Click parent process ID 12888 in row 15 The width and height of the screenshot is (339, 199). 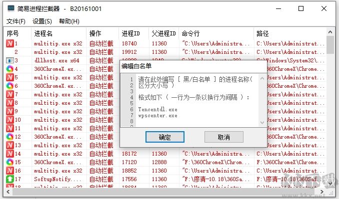point(159,162)
